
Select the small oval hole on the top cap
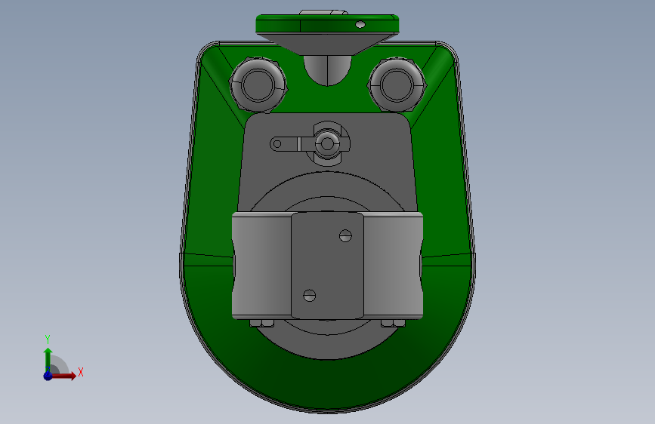tap(360, 25)
